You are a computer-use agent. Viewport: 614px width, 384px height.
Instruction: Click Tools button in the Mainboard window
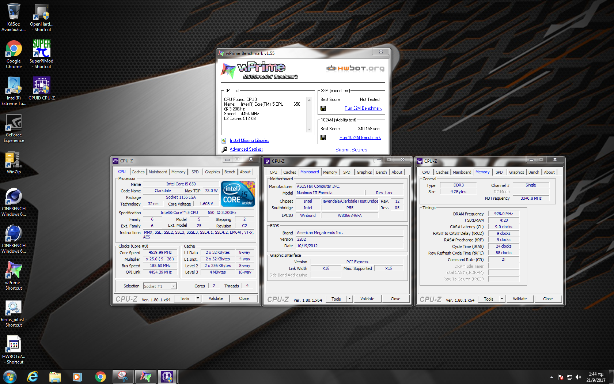click(x=336, y=299)
